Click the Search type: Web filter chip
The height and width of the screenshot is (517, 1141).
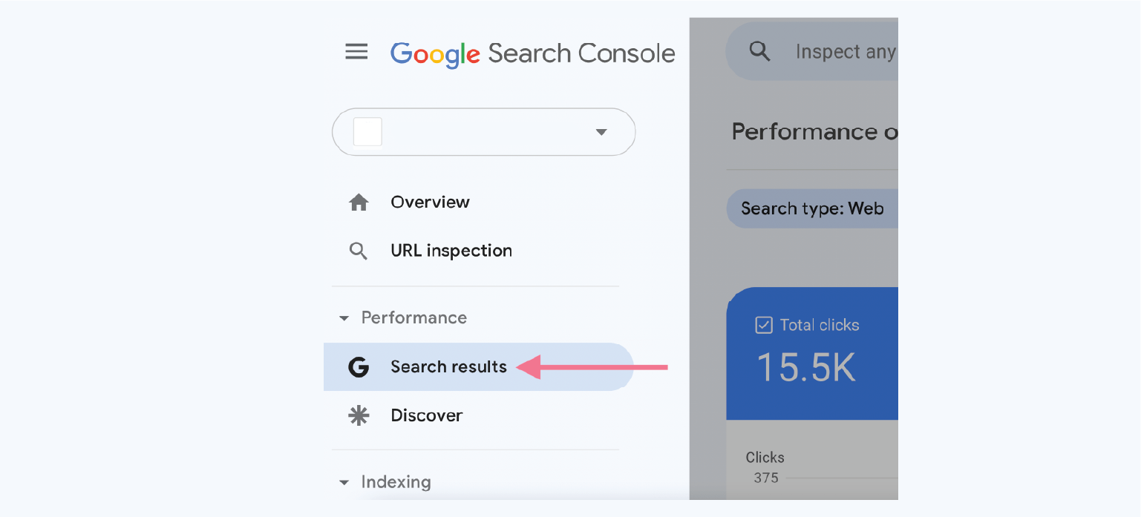[x=812, y=208]
